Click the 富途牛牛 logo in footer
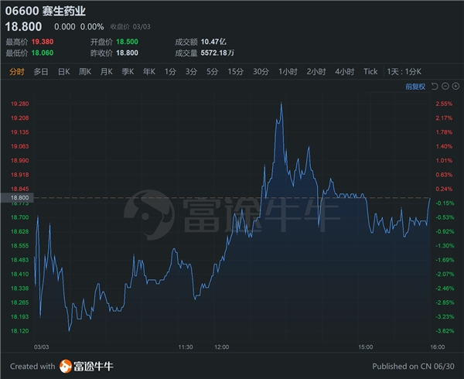The image size is (464, 379). (87, 367)
